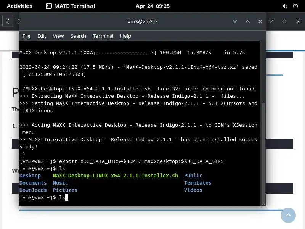
Task: Click the terminal title vm3@vm3:~
Action: [x=142, y=21]
